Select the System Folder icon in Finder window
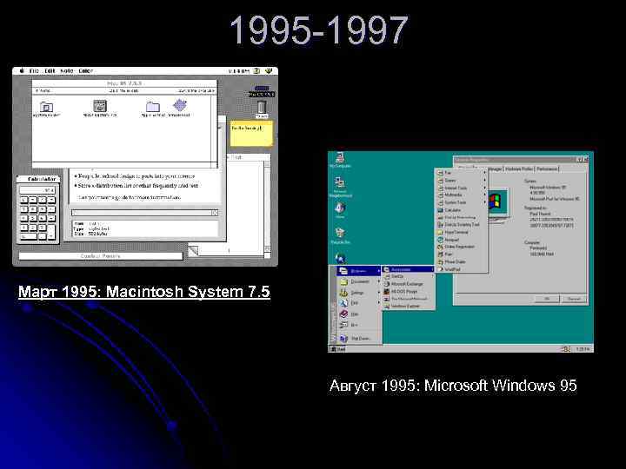Image resolution: width=626 pixels, height=469 pixels. pyautogui.click(x=46, y=109)
